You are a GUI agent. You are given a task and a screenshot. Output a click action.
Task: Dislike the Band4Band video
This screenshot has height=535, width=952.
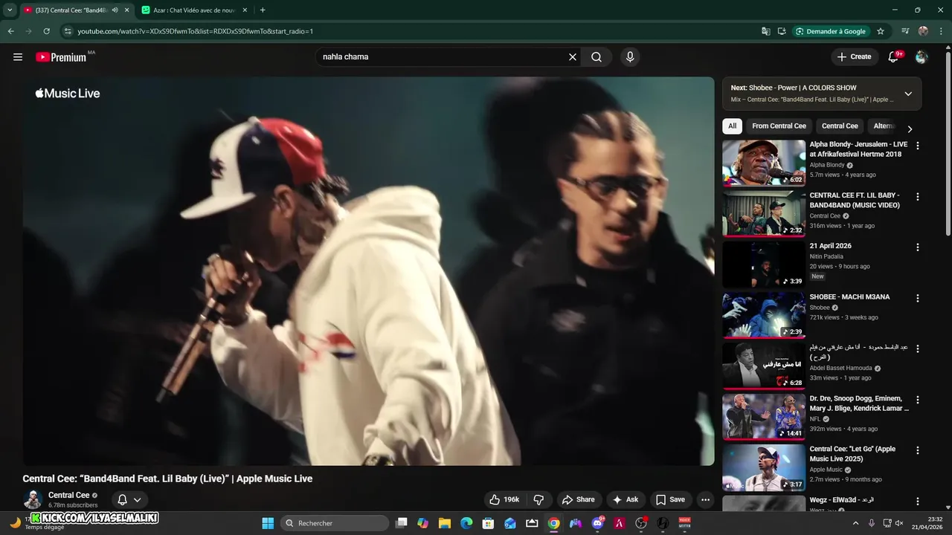539,500
